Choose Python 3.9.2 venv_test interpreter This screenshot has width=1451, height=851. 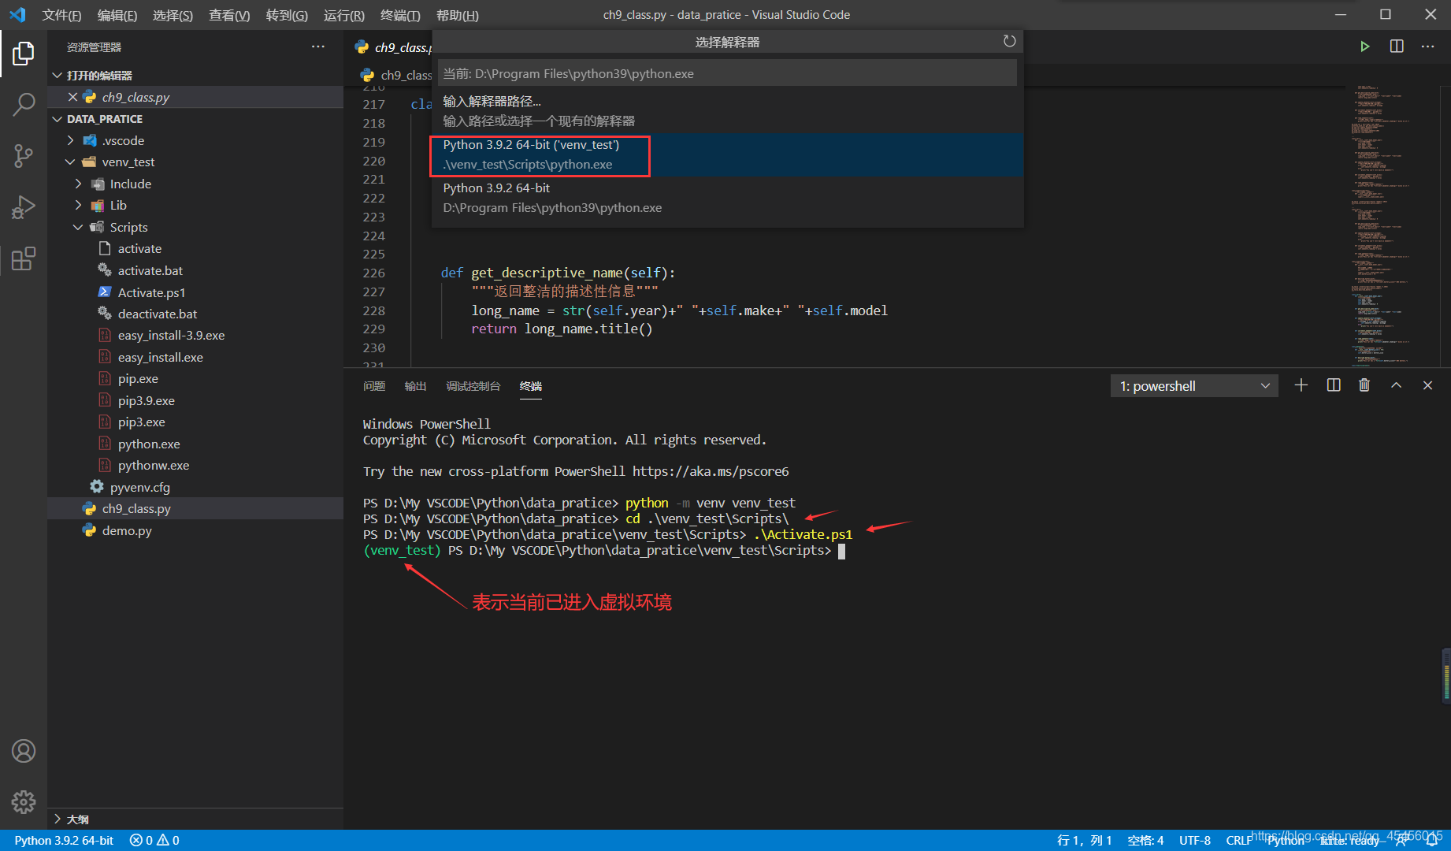tap(727, 154)
